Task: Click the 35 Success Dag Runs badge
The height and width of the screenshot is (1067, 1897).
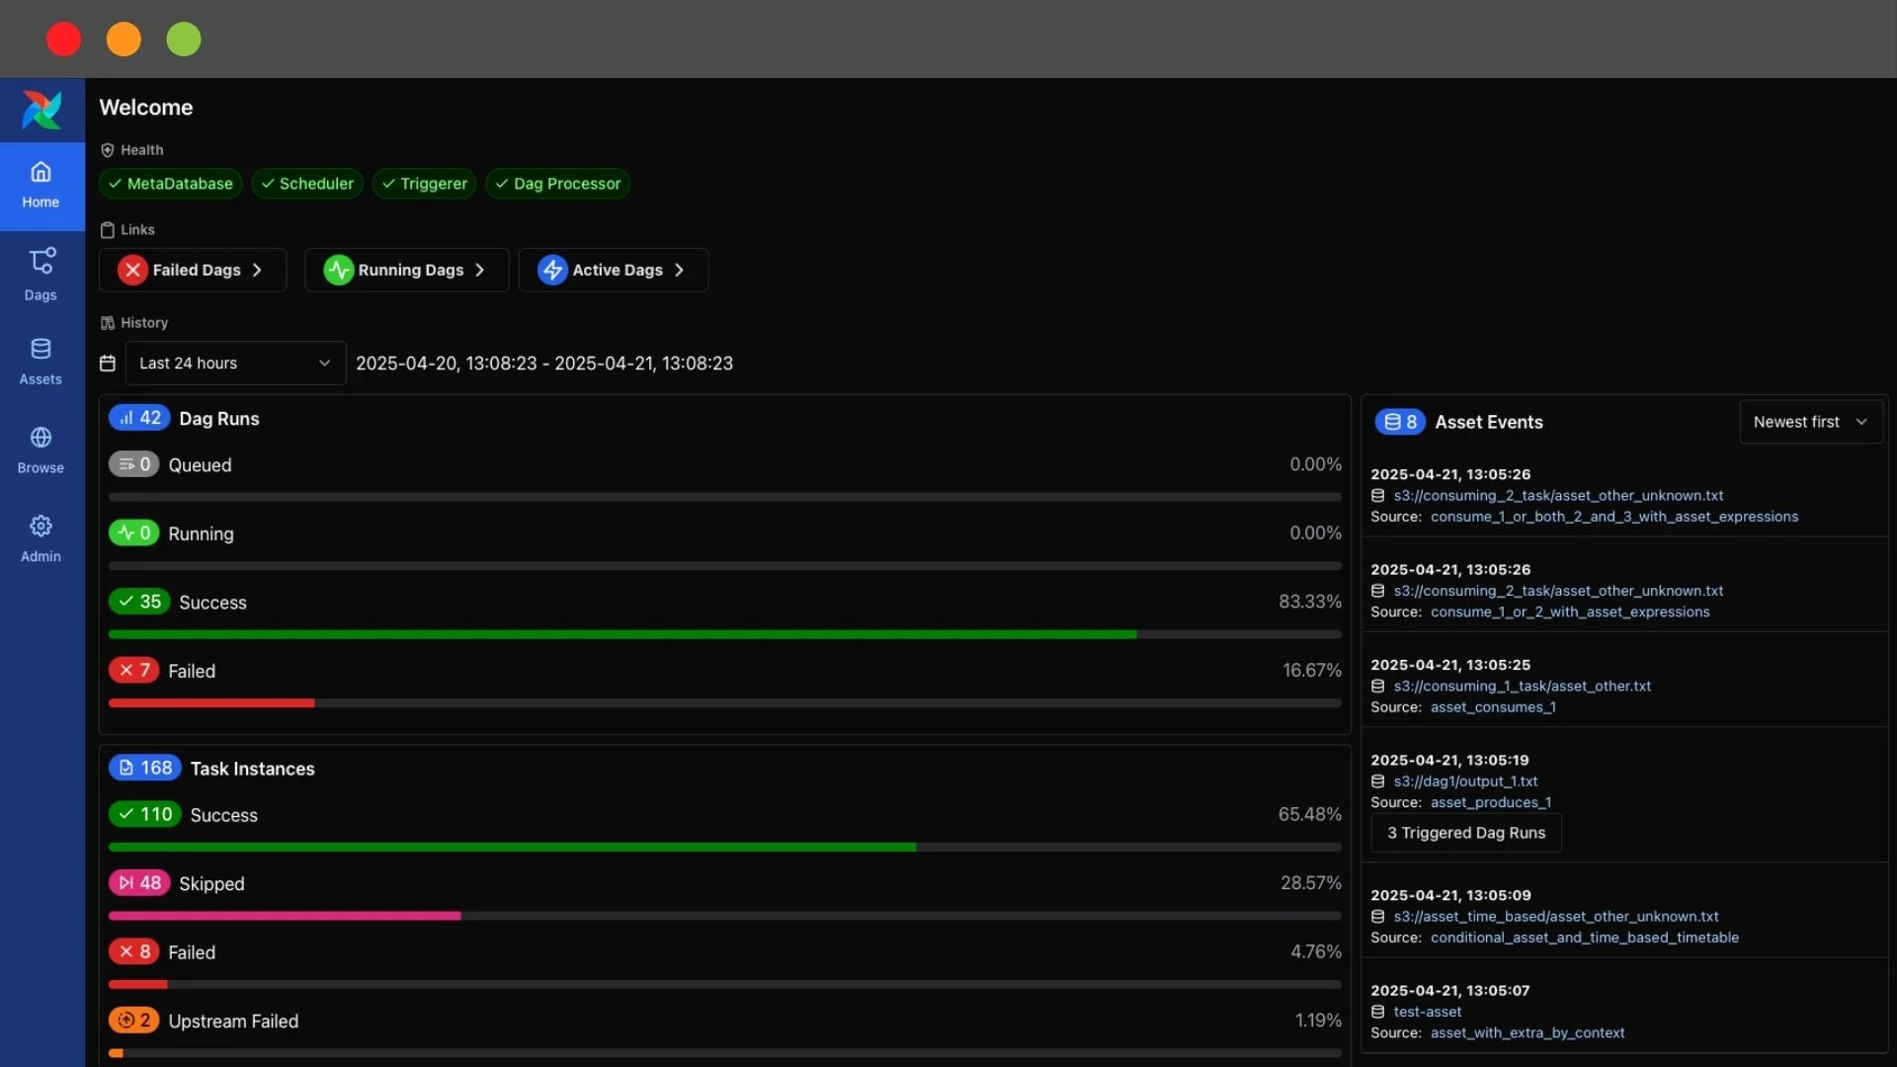Action: pos(139,602)
